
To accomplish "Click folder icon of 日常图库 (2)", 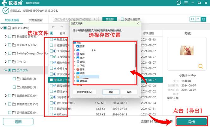I will [19, 79].
